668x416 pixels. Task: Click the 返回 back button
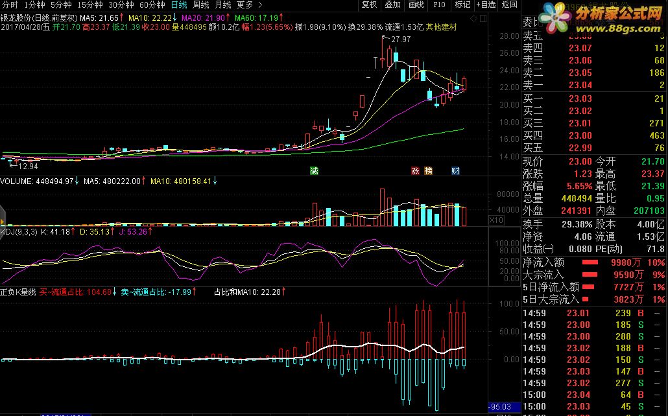(510, 5)
